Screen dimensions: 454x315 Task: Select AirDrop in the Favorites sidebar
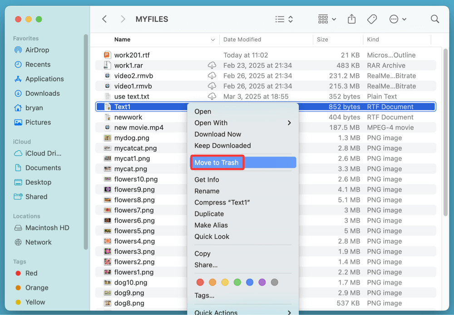(38, 50)
